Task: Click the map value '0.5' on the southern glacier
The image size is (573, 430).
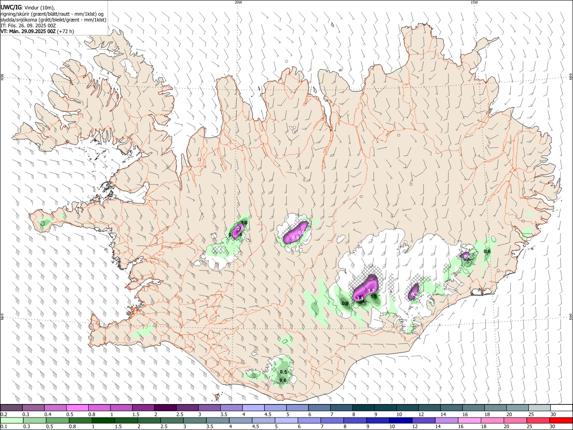Action: pyautogui.click(x=283, y=372)
